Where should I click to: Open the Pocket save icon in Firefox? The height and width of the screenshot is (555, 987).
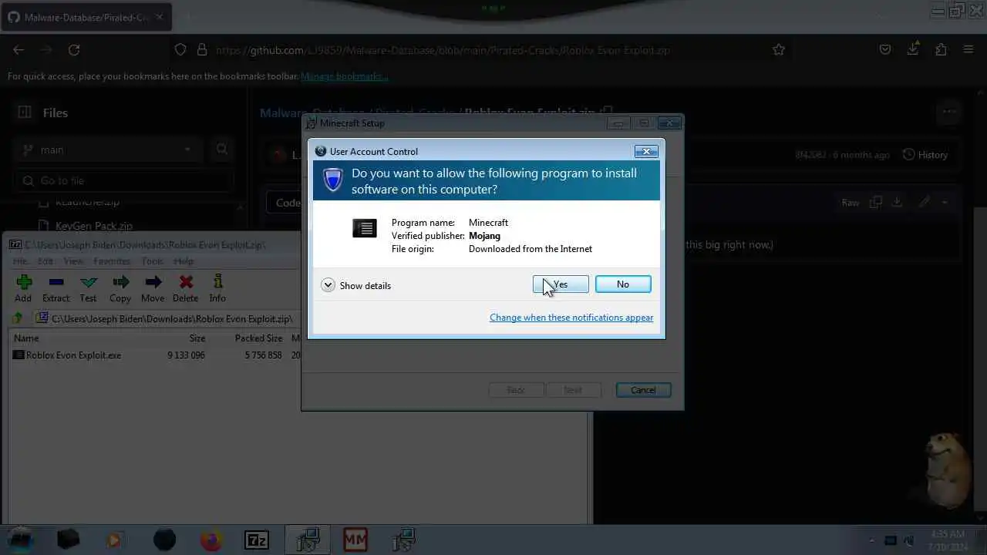click(885, 50)
